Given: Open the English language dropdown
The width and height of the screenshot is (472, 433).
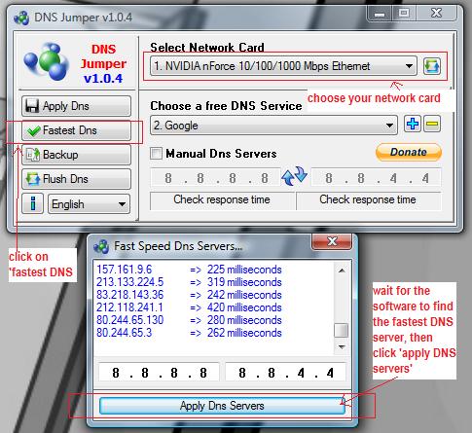Looking at the screenshot, I should [x=89, y=204].
